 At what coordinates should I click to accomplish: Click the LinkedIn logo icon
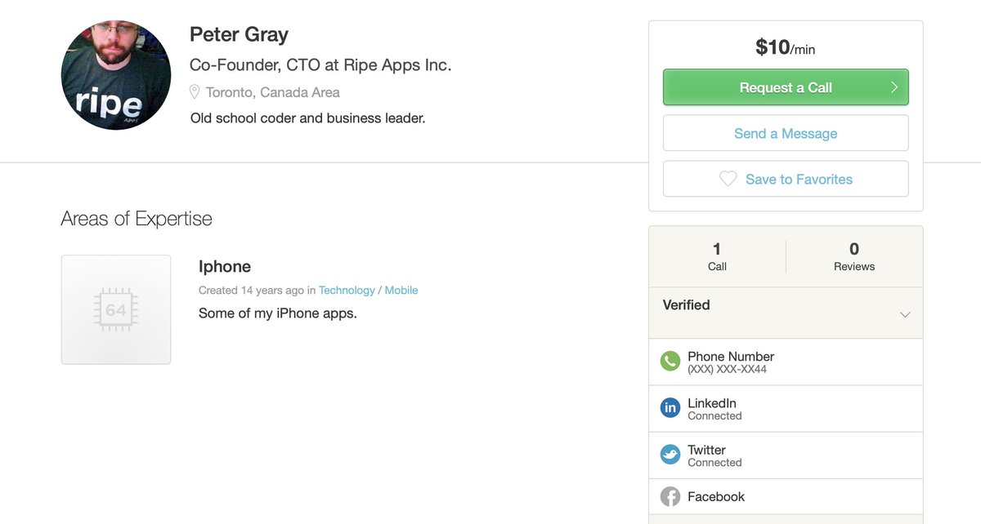click(670, 407)
